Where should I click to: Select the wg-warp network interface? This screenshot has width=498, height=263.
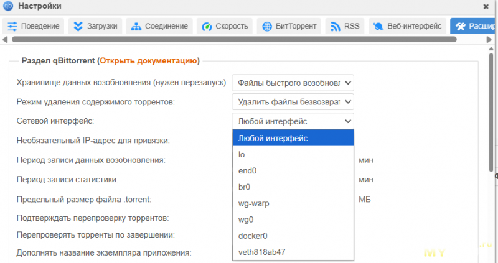pos(293,203)
